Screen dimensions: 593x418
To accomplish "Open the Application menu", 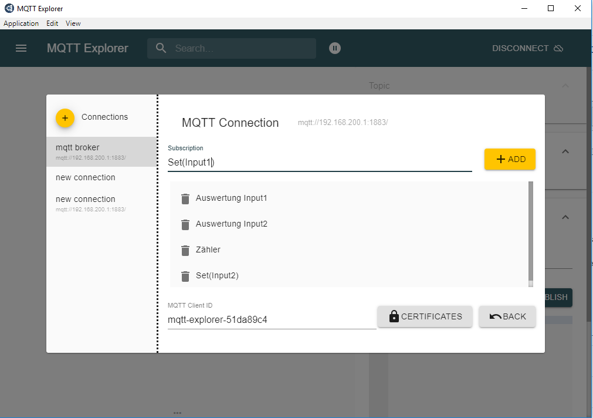I will pos(21,23).
